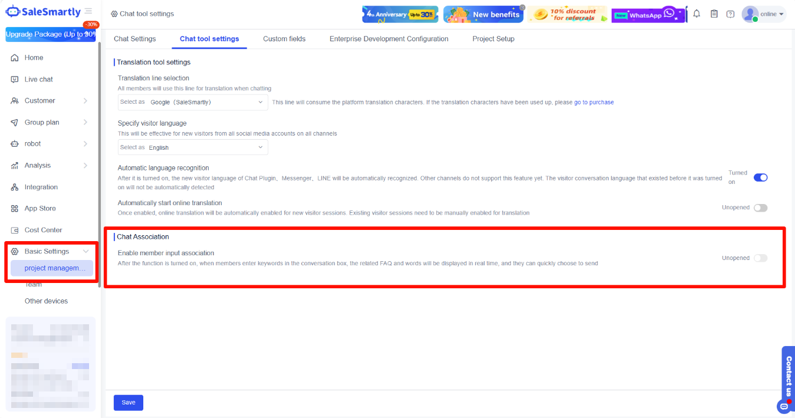Click the SaleSmartly logo
This screenshot has height=418, width=795.
43,11
